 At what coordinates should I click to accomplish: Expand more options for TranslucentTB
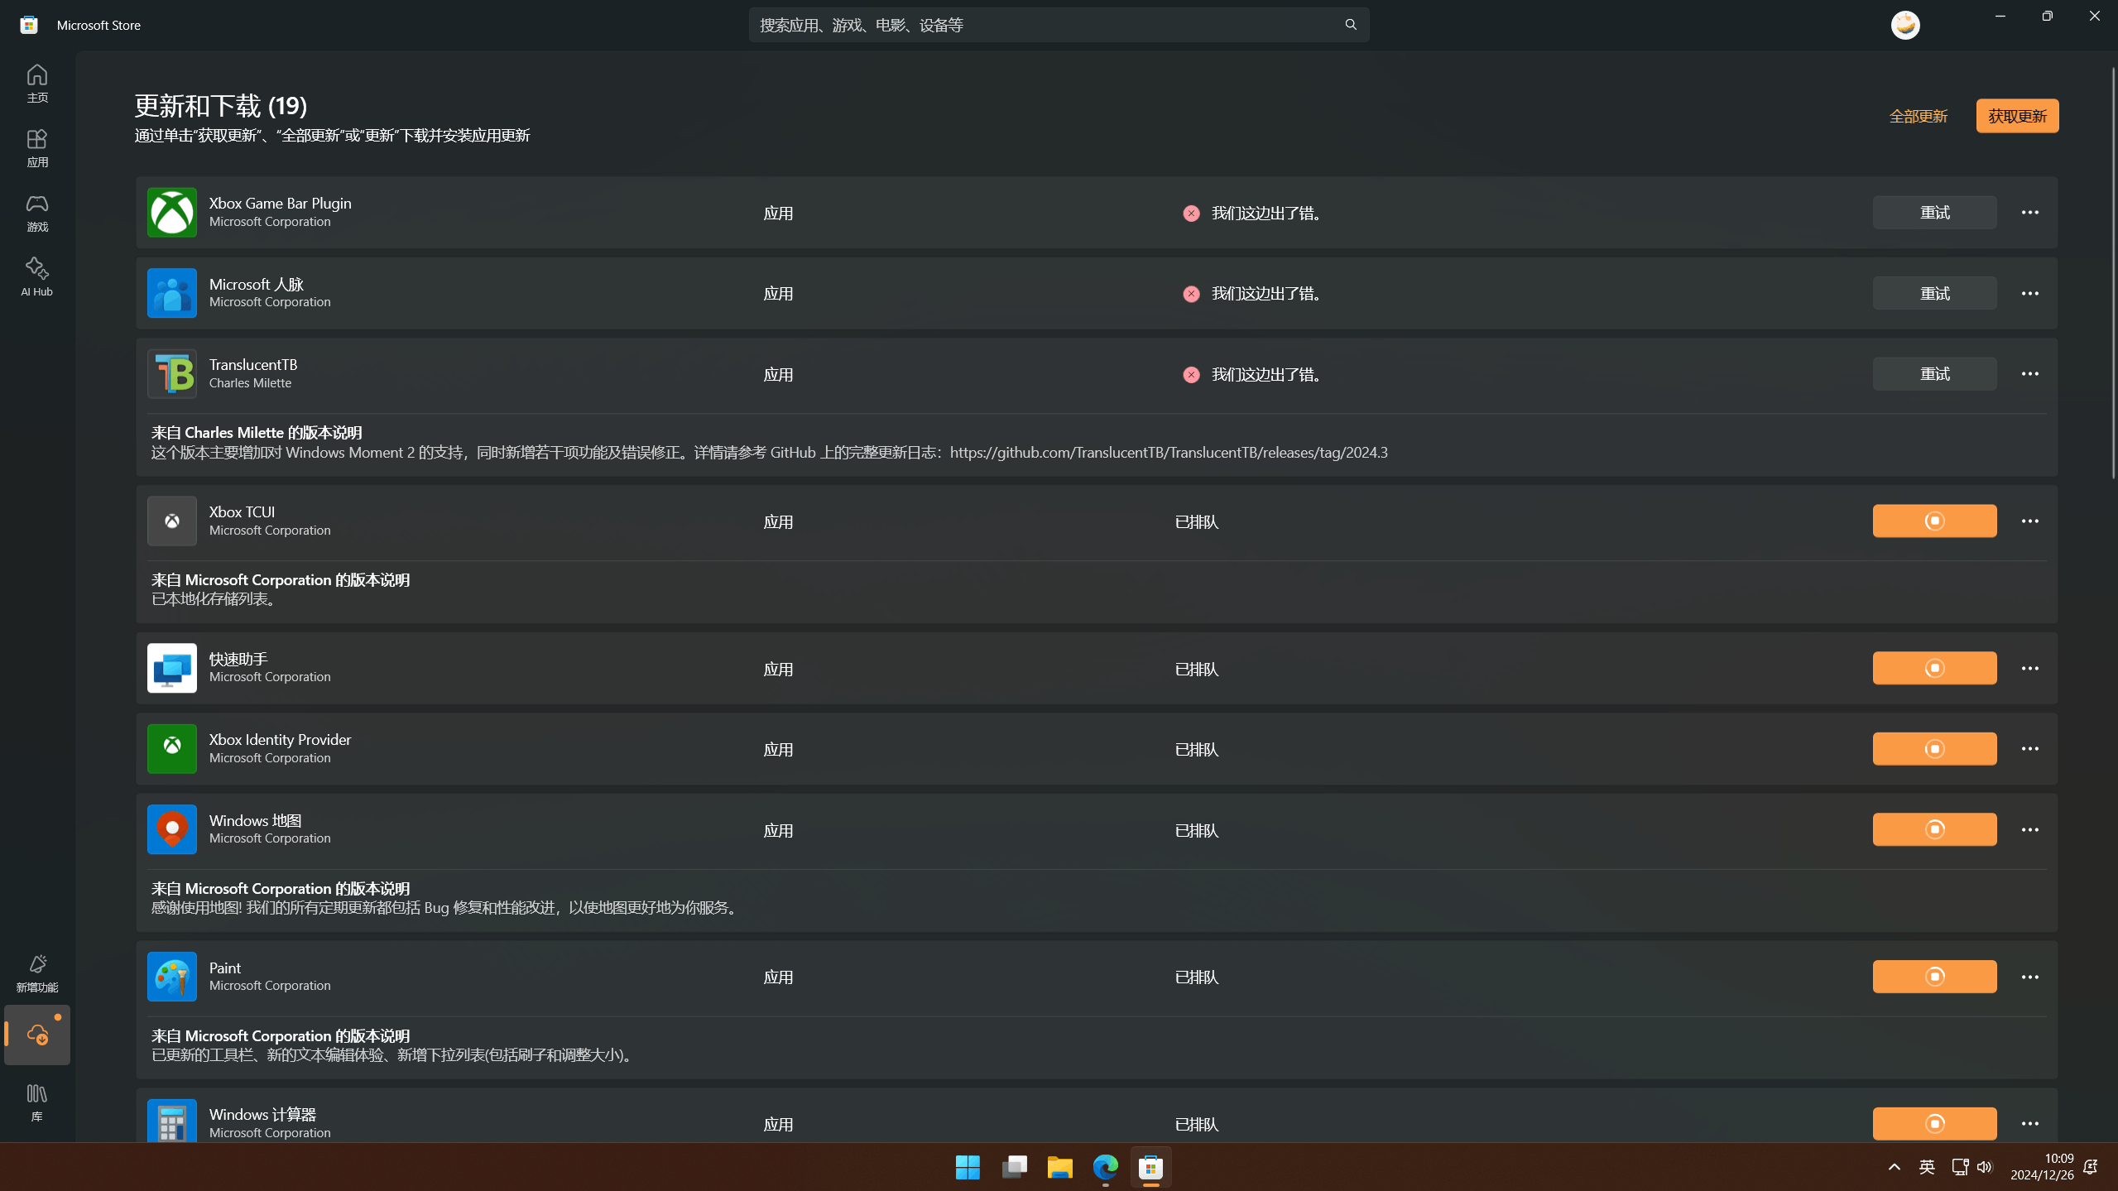pyautogui.click(x=2029, y=374)
